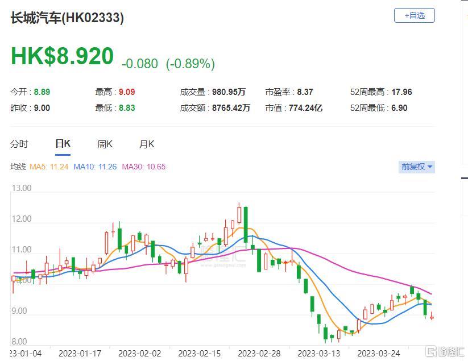Viewport: 468px width, 361px height.
Task: Click the 成交量 value 980.95万
Action: [x=229, y=92]
